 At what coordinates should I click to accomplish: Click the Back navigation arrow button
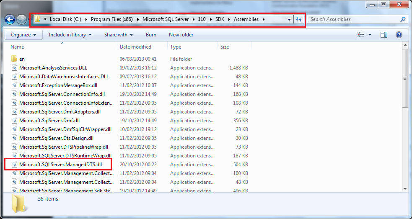[10, 19]
